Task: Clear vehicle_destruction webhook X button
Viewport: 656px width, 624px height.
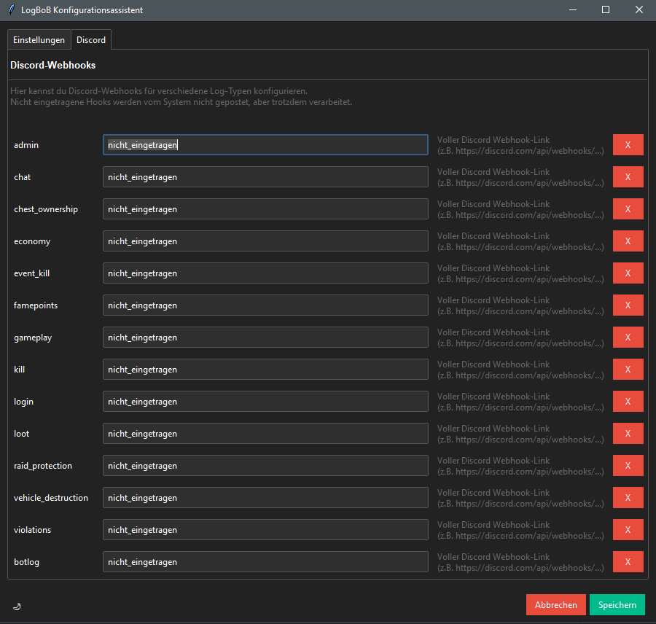Action: (628, 498)
